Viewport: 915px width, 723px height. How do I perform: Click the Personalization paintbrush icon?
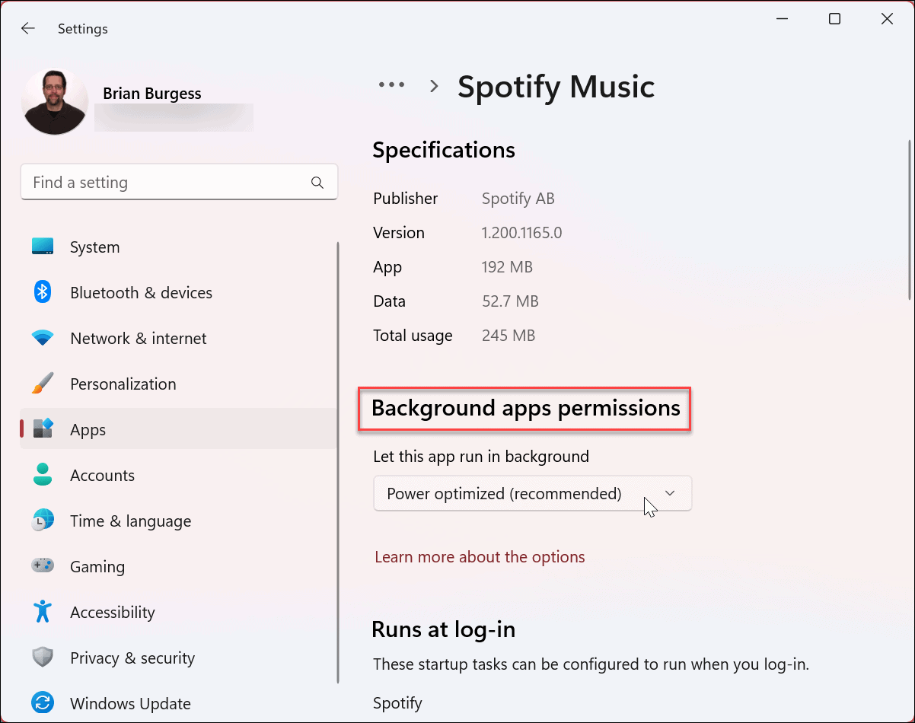click(x=43, y=384)
